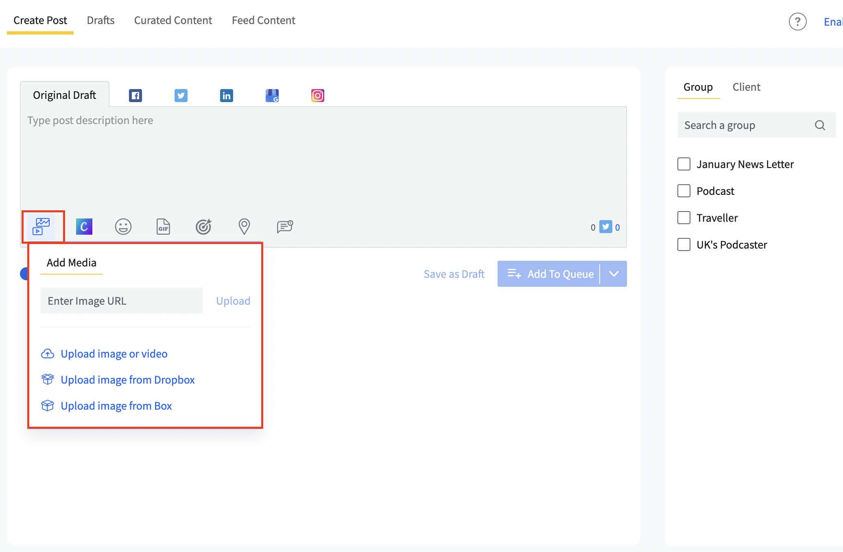This screenshot has height=552, width=843.
Task: Tick the Podcast group checkbox
Action: point(684,191)
